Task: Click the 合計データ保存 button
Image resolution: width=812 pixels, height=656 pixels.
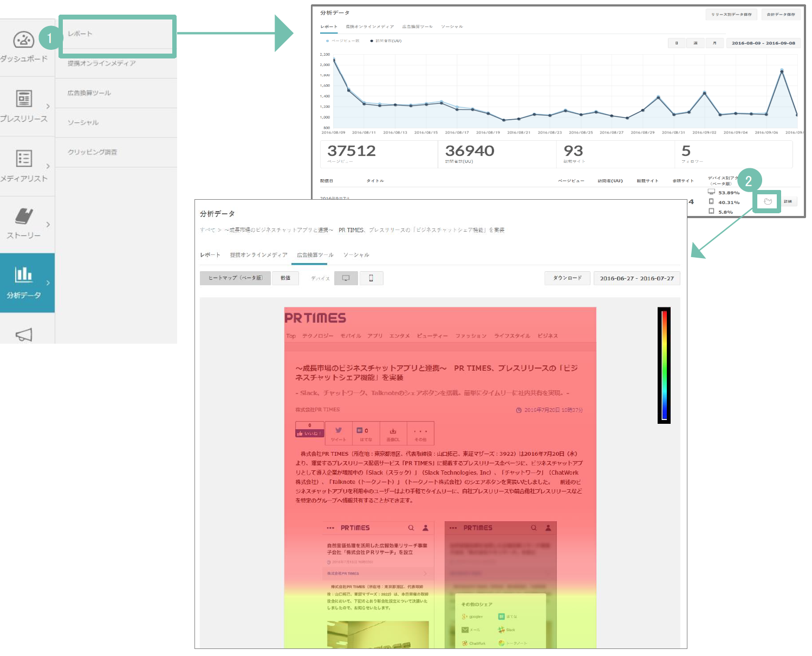Action: [x=781, y=15]
